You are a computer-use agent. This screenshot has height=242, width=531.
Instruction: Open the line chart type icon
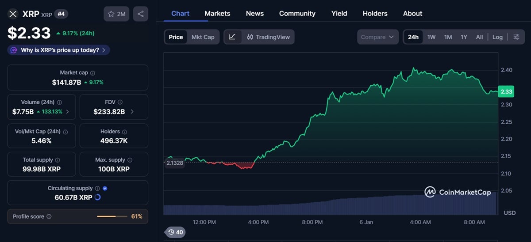tap(232, 37)
